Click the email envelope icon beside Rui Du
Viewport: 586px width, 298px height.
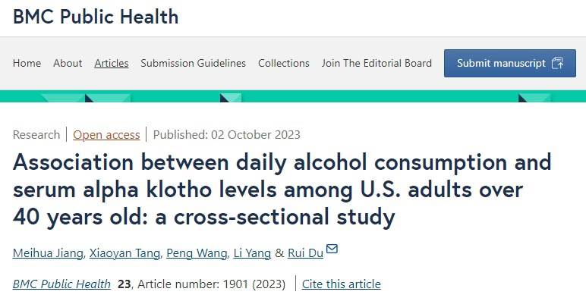click(332, 249)
